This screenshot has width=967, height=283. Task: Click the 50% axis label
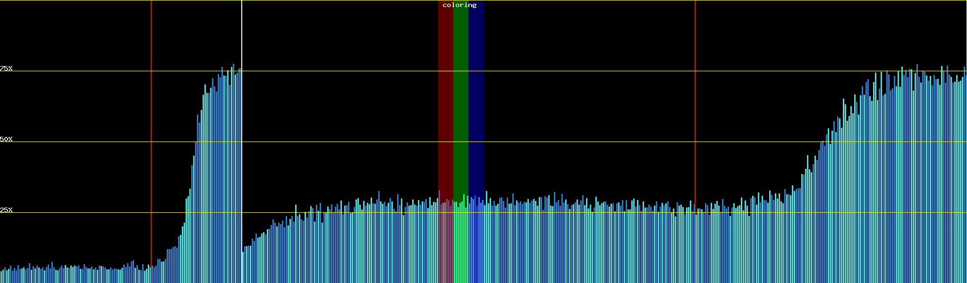pyautogui.click(x=6, y=139)
